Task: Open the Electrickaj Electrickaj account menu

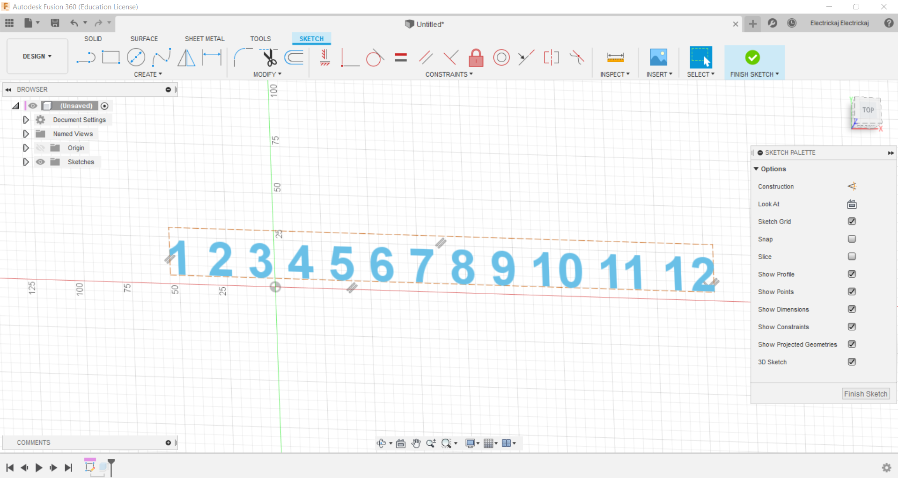Action: coord(839,23)
